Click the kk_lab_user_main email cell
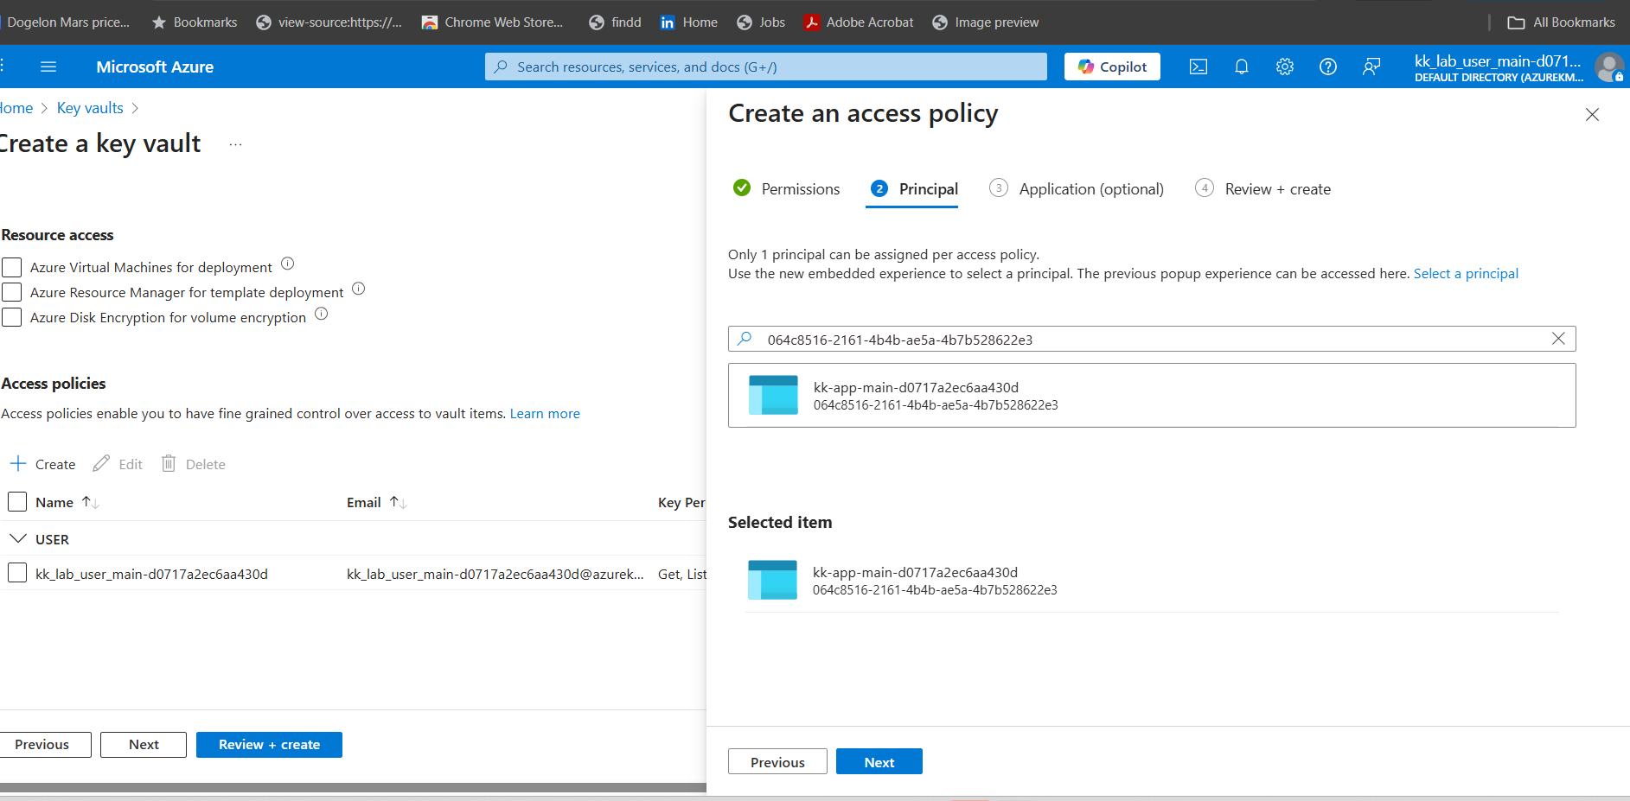Screen dimensions: 1630x801 tap(495, 574)
